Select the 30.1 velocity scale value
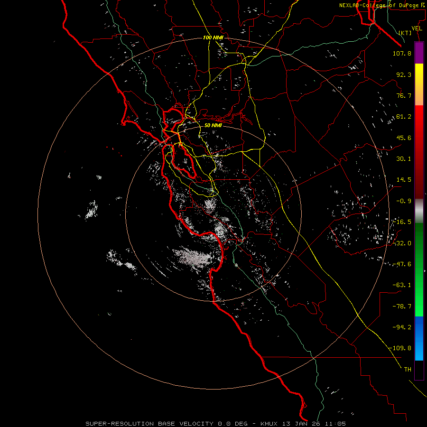The image size is (427, 427). (404, 159)
